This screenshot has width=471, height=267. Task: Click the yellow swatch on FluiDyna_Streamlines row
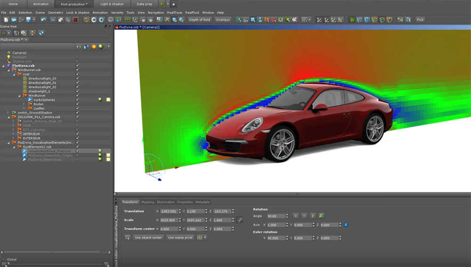(108, 160)
